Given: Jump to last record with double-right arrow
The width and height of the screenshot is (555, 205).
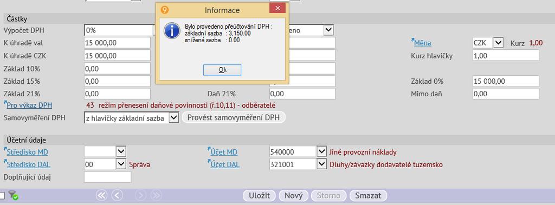Looking at the screenshot, I should (x=156, y=195).
